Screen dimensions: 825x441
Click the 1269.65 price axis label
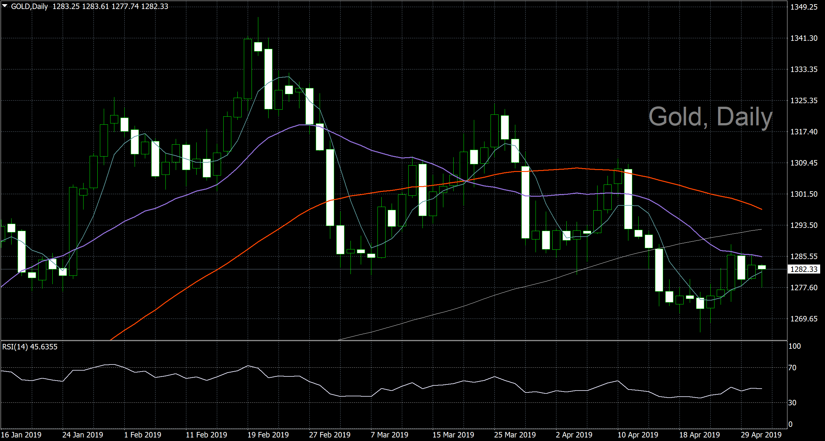[804, 319]
